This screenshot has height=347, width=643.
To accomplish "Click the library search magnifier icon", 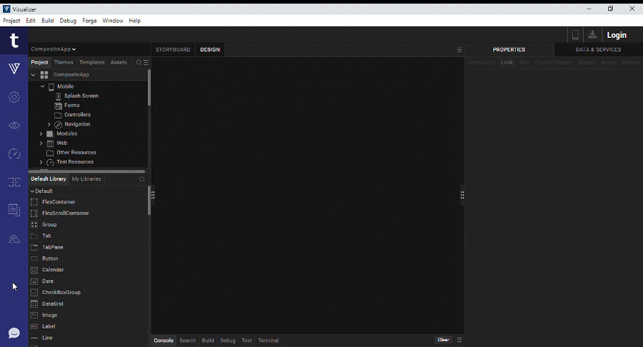I will click(142, 179).
